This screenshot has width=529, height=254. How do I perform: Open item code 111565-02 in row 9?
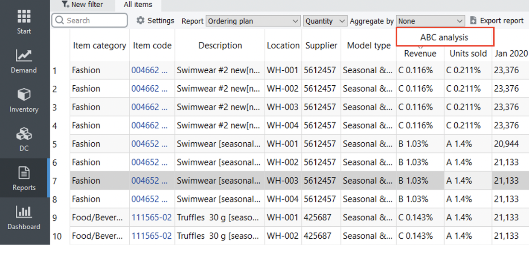pyautogui.click(x=151, y=217)
